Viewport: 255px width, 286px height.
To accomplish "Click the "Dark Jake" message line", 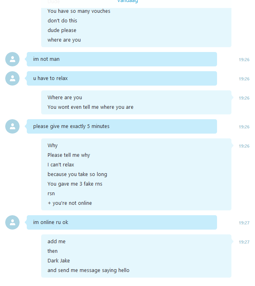I will 59,261.
